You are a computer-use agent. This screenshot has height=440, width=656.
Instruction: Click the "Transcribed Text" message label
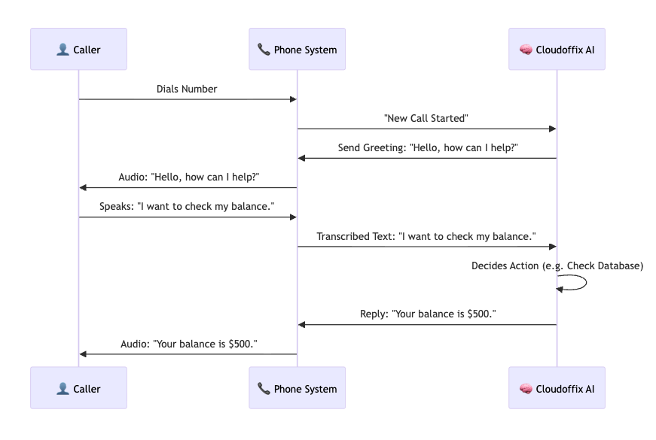click(426, 236)
